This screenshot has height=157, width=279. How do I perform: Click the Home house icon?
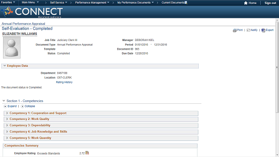coord(246,3)
